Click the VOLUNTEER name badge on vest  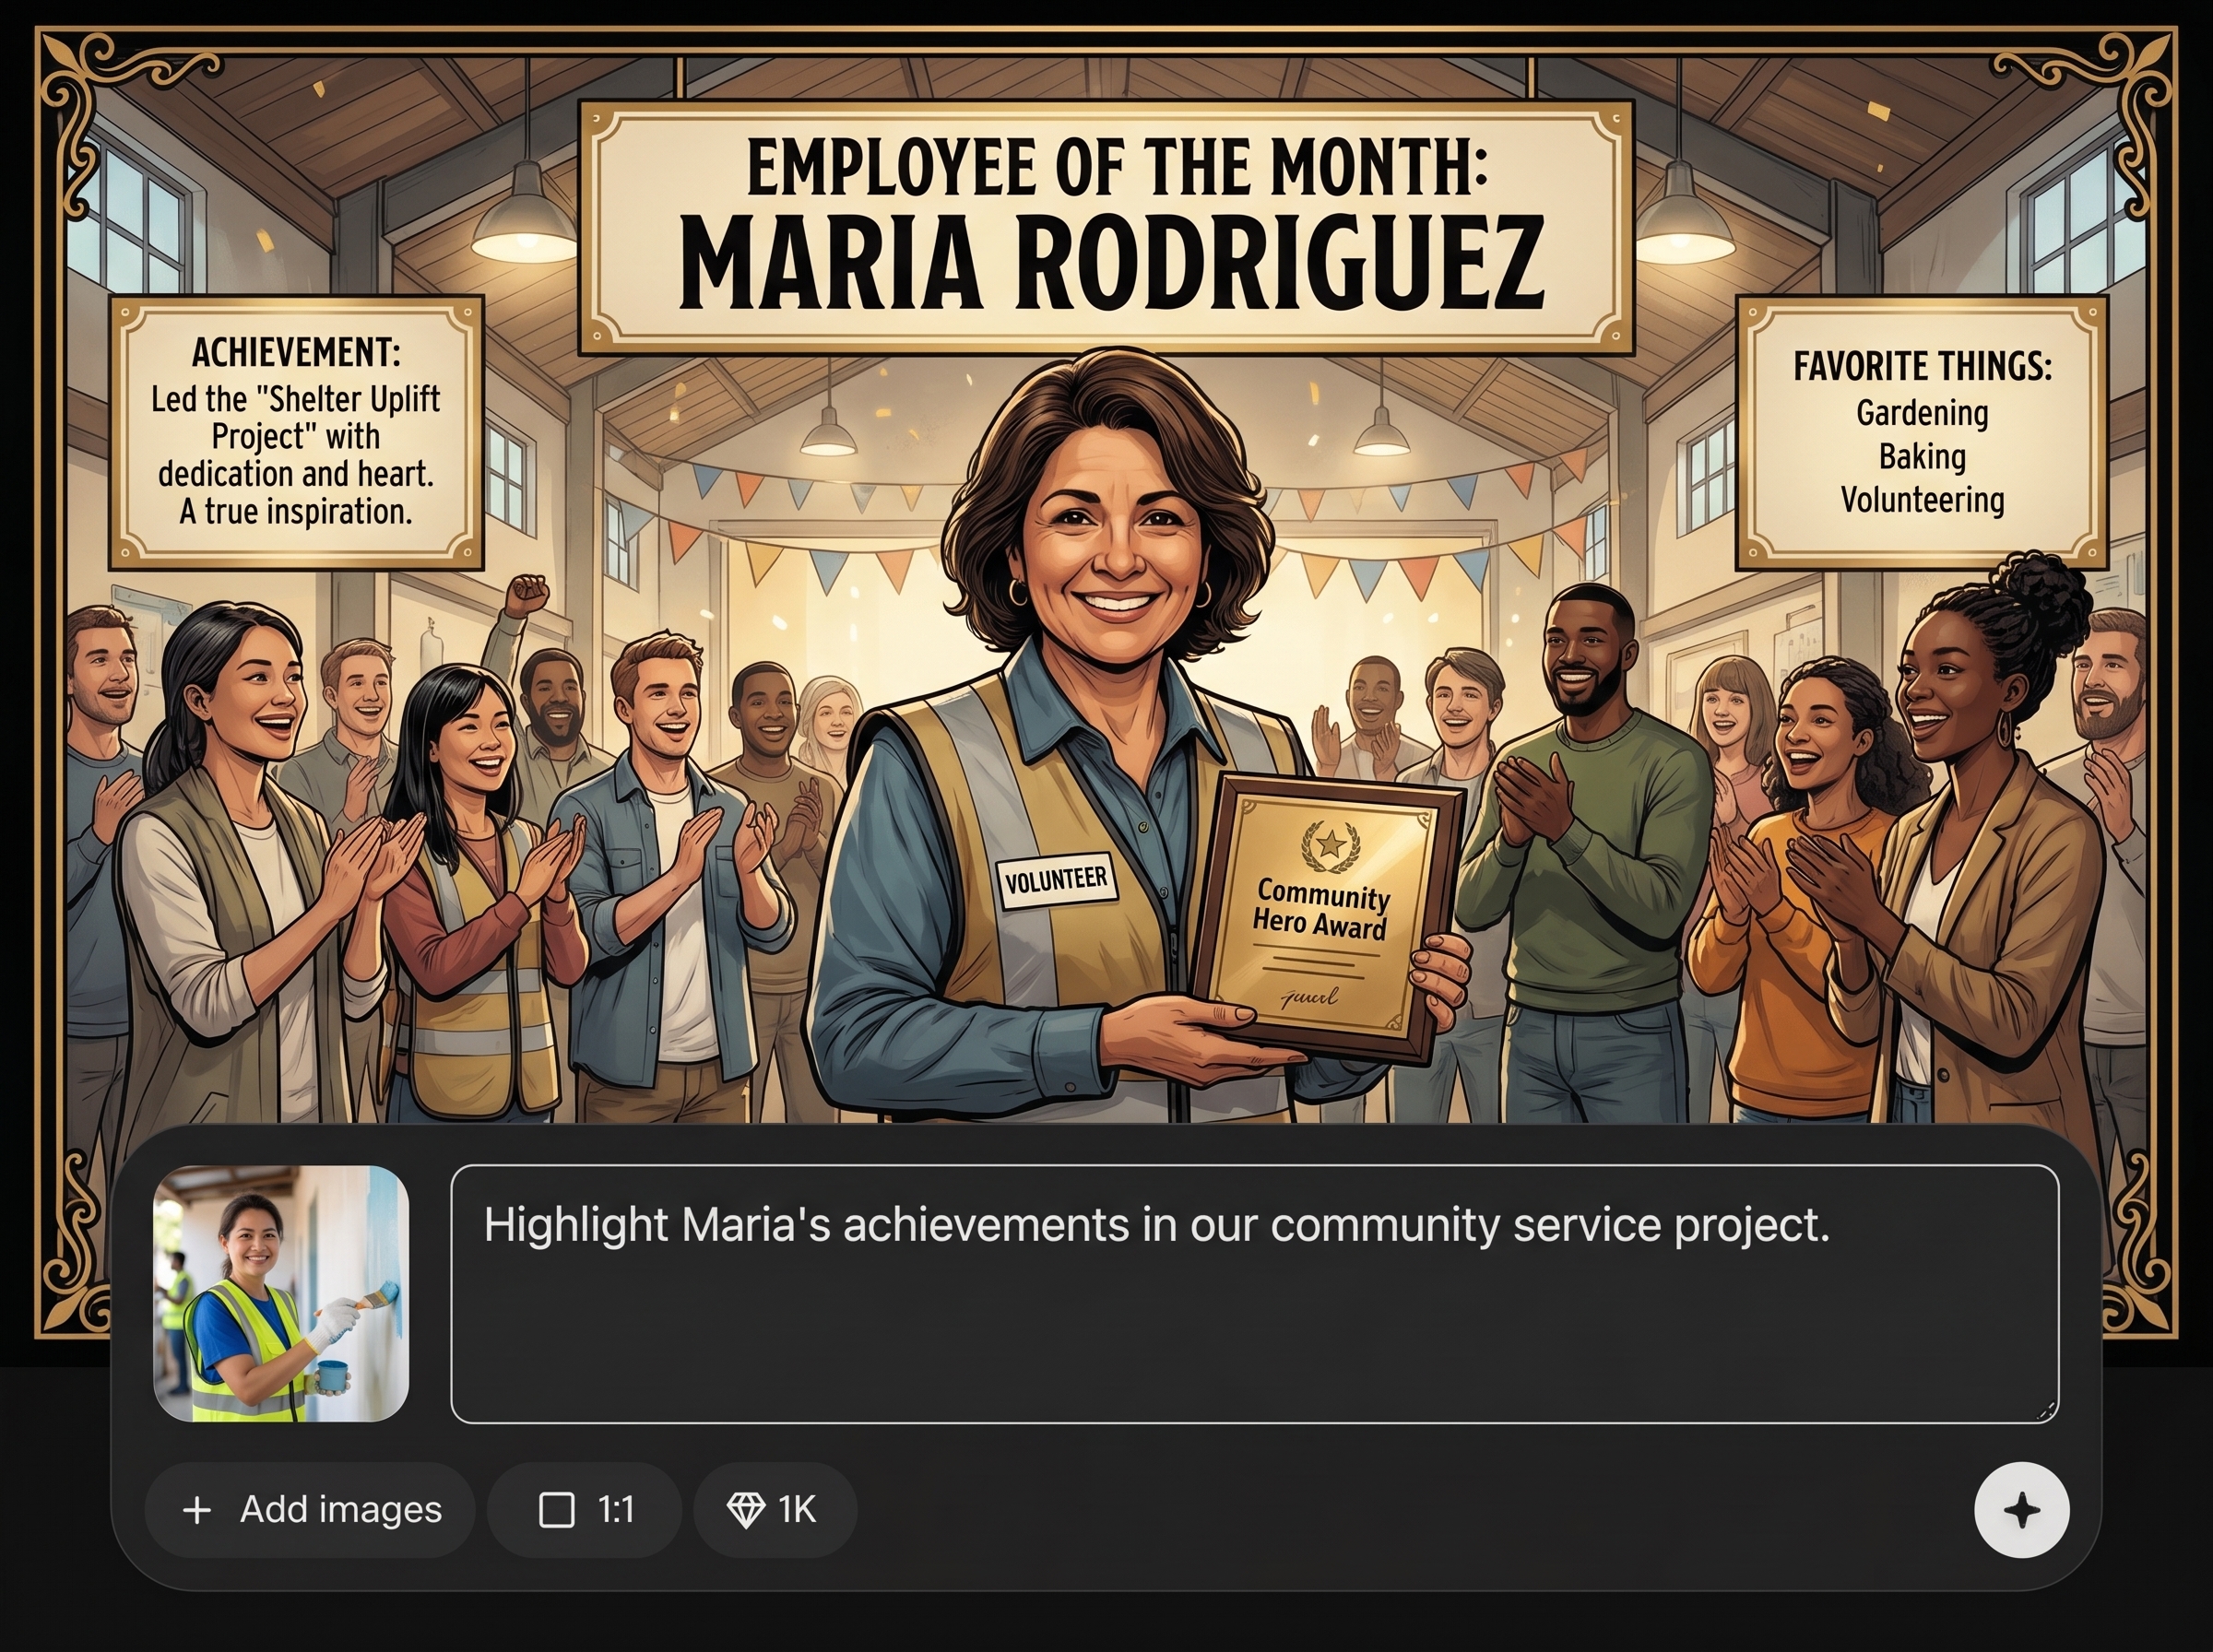point(1056,880)
